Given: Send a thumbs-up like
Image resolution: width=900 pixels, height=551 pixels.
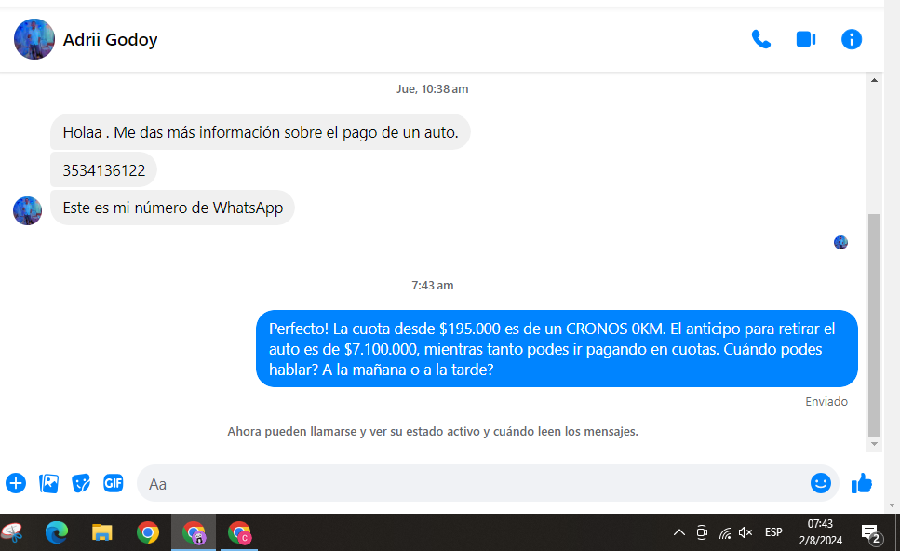Looking at the screenshot, I should [x=862, y=483].
